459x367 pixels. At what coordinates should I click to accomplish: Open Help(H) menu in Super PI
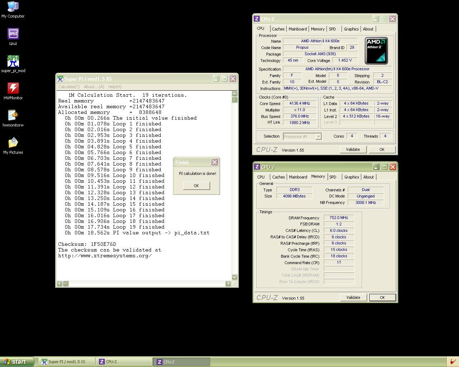[x=115, y=87]
